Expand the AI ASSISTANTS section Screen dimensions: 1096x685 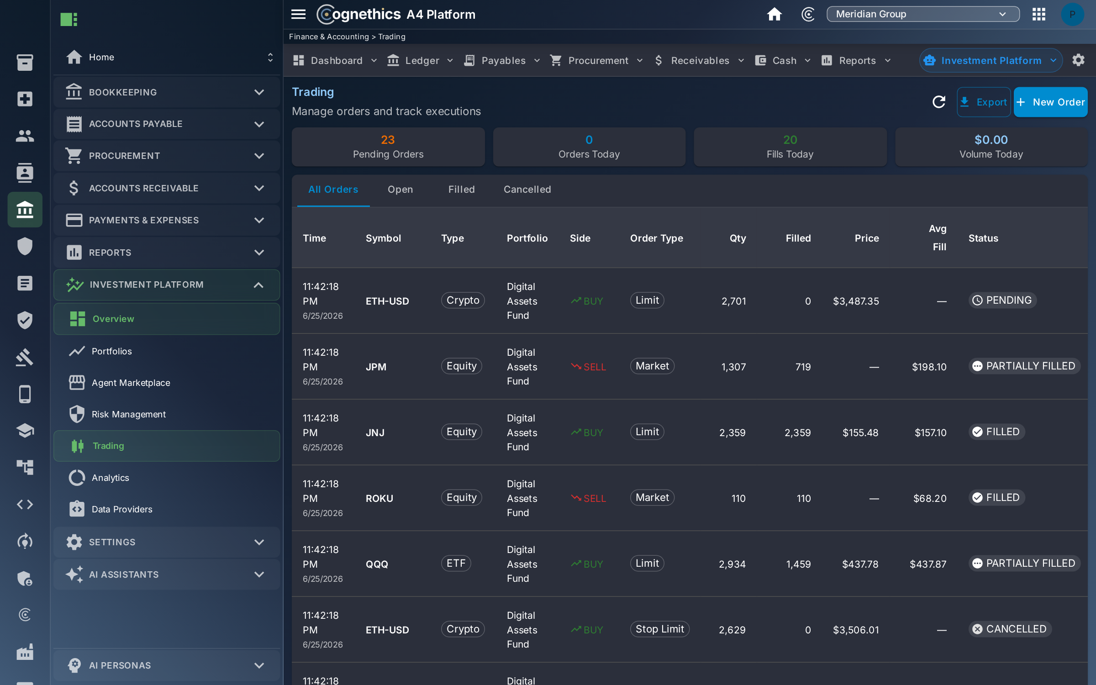[x=167, y=574]
